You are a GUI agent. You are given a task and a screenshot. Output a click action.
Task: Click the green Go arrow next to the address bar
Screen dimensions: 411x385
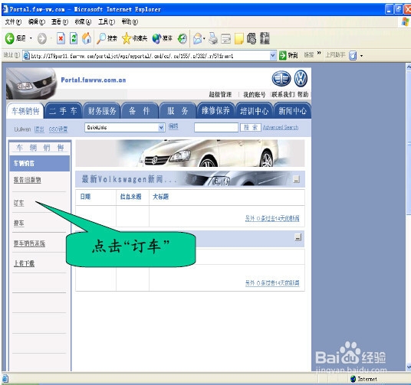coord(282,55)
